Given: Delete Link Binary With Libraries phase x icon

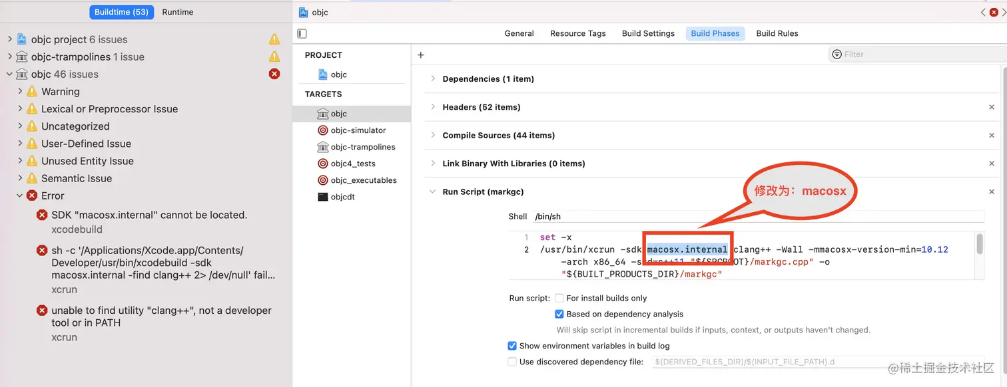Looking at the screenshot, I should 992,164.
